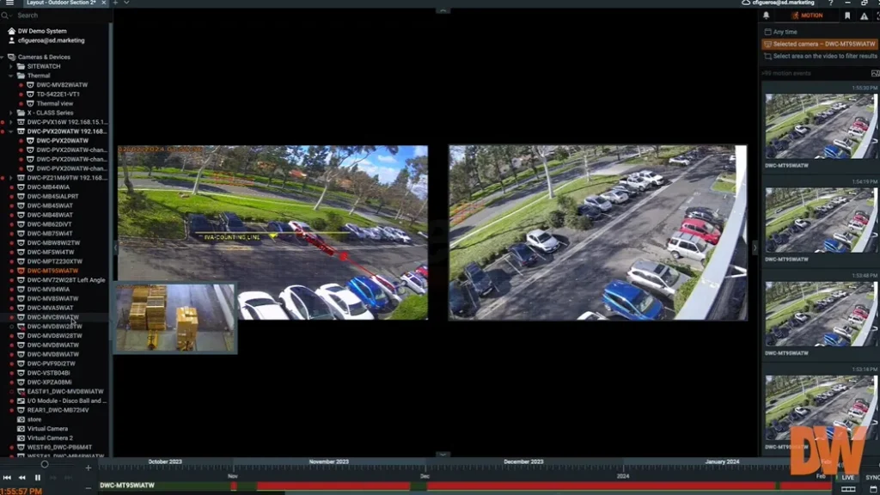Select DW Demo System in tree
This screenshot has height=495, width=880.
click(42, 32)
